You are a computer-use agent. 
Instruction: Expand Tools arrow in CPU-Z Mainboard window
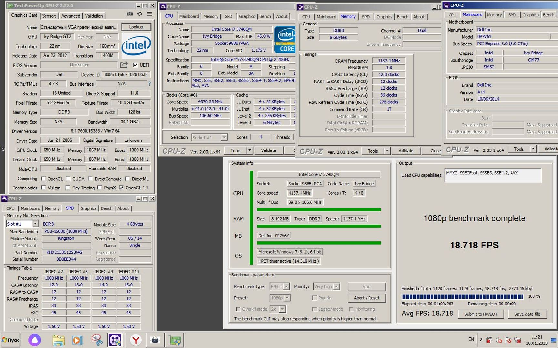(533, 149)
